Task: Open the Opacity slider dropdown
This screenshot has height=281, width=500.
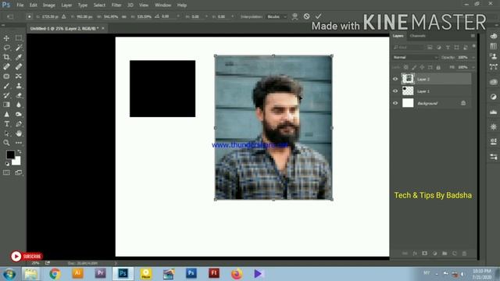Action: tap(473, 58)
